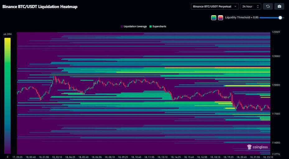Click the 114000 price axis label
This screenshot has width=289, height=159.
click(x=276, y=143)
